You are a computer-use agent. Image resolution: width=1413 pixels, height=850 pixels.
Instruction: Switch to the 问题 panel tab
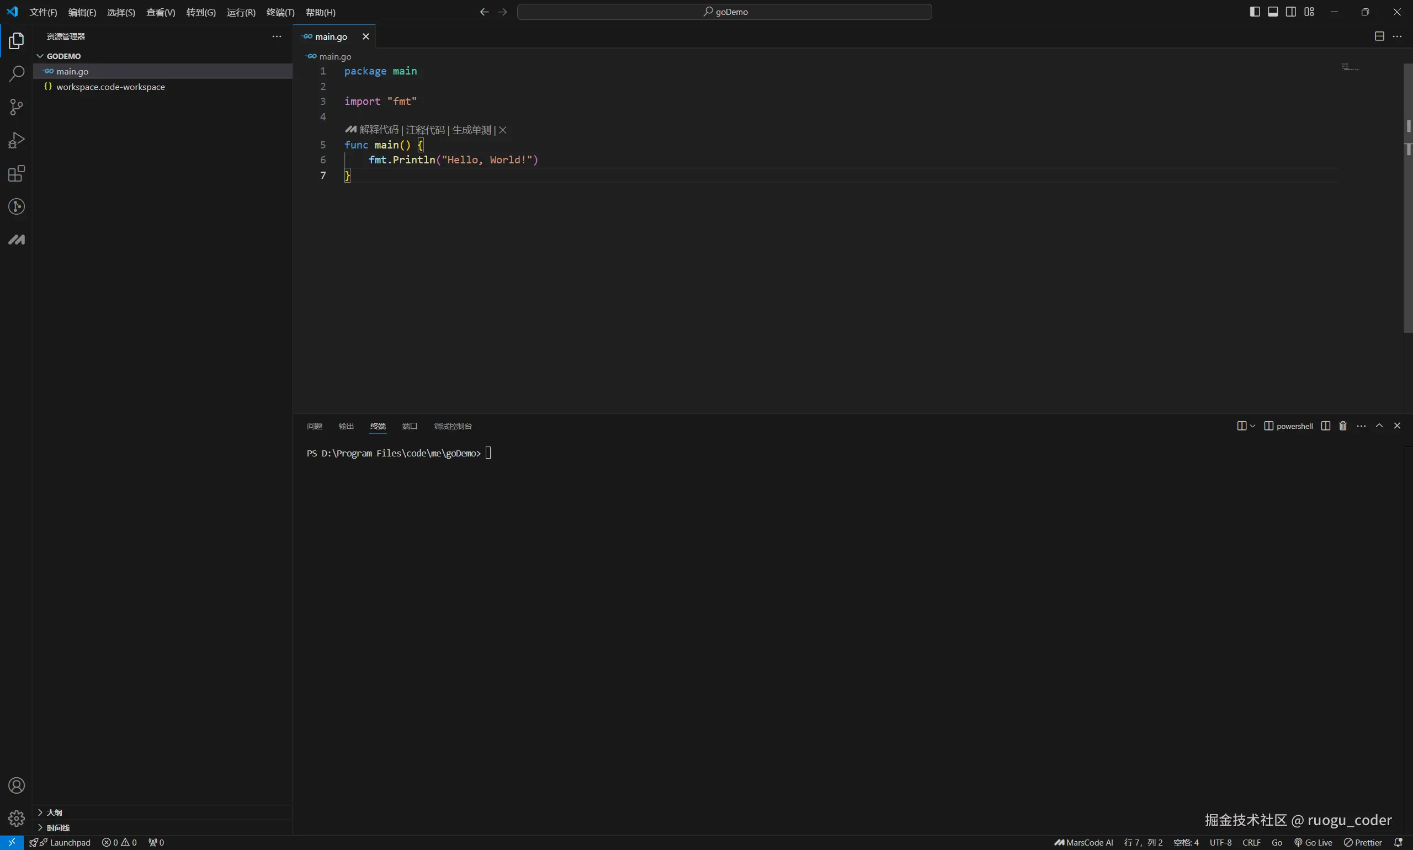(x=315, y=426)
